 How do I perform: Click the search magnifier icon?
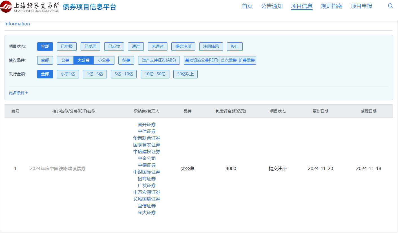tap(390, 6)
